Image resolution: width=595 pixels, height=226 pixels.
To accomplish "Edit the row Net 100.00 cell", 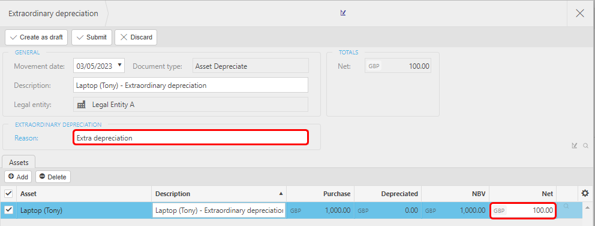I will coord(523,210).
